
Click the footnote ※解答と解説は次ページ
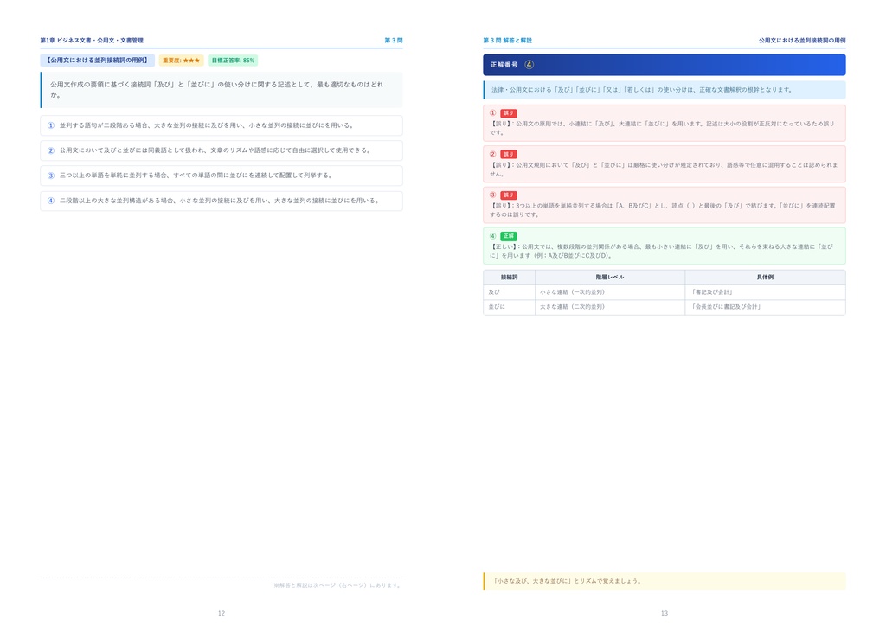[x=338, y=585]
